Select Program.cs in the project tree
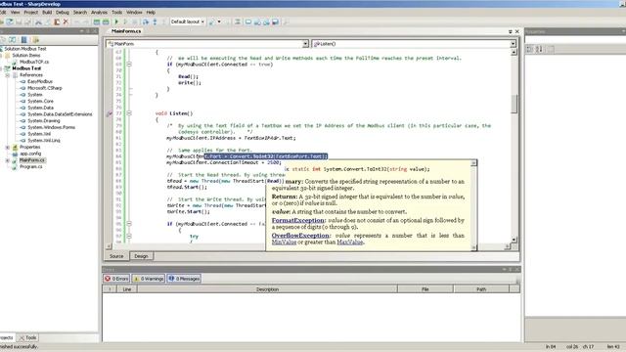 tap(30, 166)
